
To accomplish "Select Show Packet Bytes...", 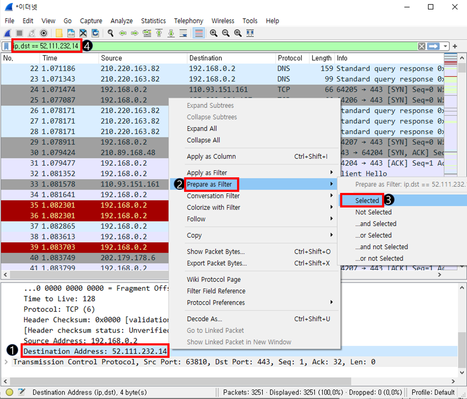I will (255, 251).
